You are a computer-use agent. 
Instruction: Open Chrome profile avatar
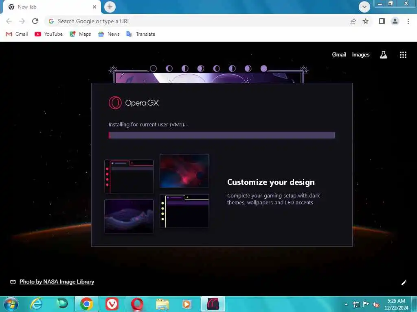click(x=395, y=21)
